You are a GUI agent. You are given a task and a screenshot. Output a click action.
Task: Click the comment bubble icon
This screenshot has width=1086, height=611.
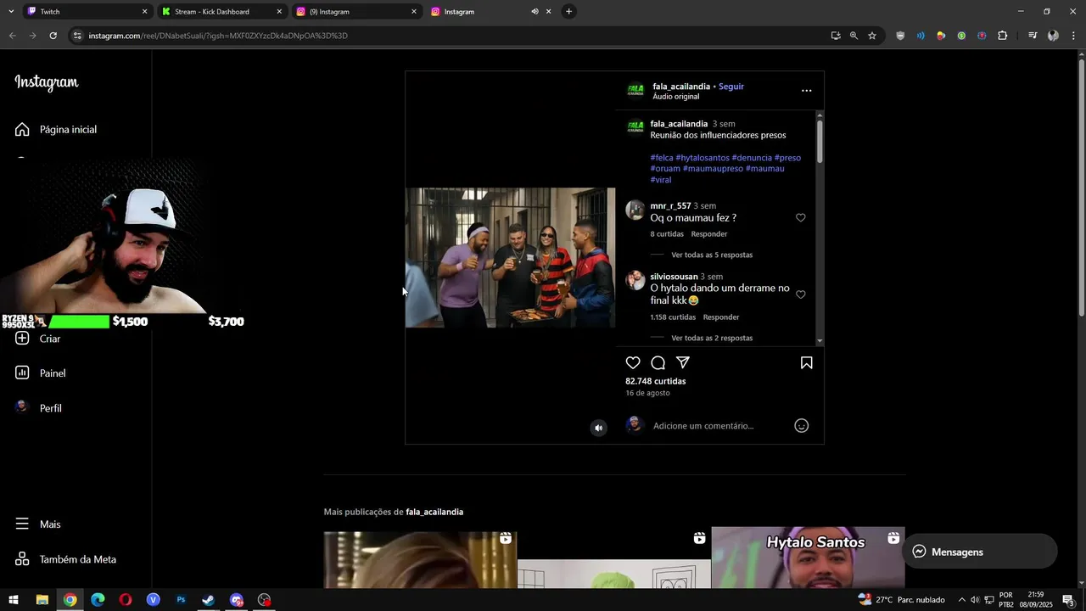tap(658, 363)
